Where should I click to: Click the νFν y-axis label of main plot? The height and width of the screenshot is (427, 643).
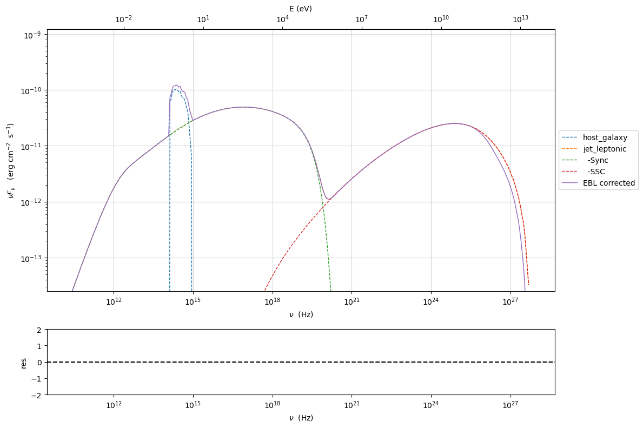coord(11,160)
